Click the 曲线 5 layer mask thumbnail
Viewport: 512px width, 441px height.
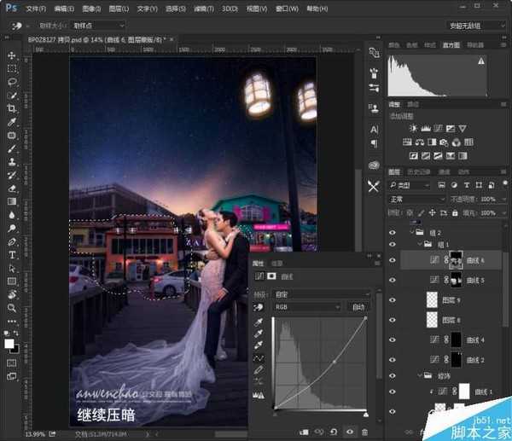[x=454, y=280]
